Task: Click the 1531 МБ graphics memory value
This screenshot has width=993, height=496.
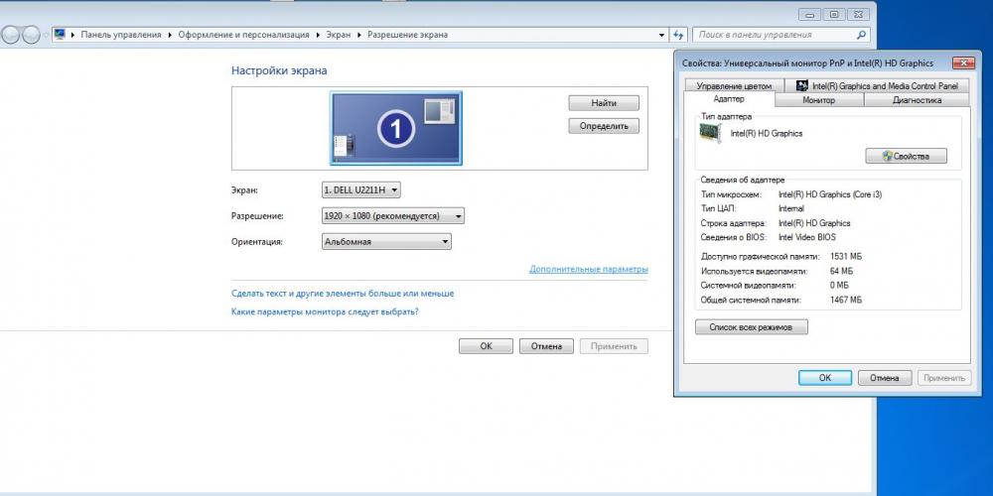Action: pyautogui.click(x=845, y=257)
